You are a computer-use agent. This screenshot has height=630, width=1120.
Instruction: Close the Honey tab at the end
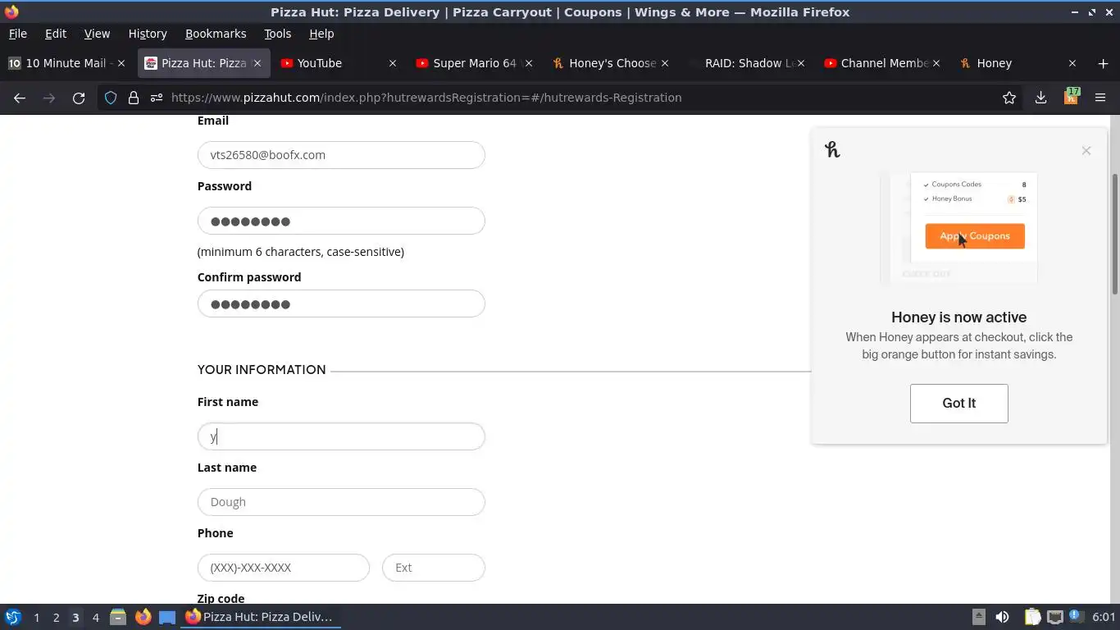pos(1072,63)
